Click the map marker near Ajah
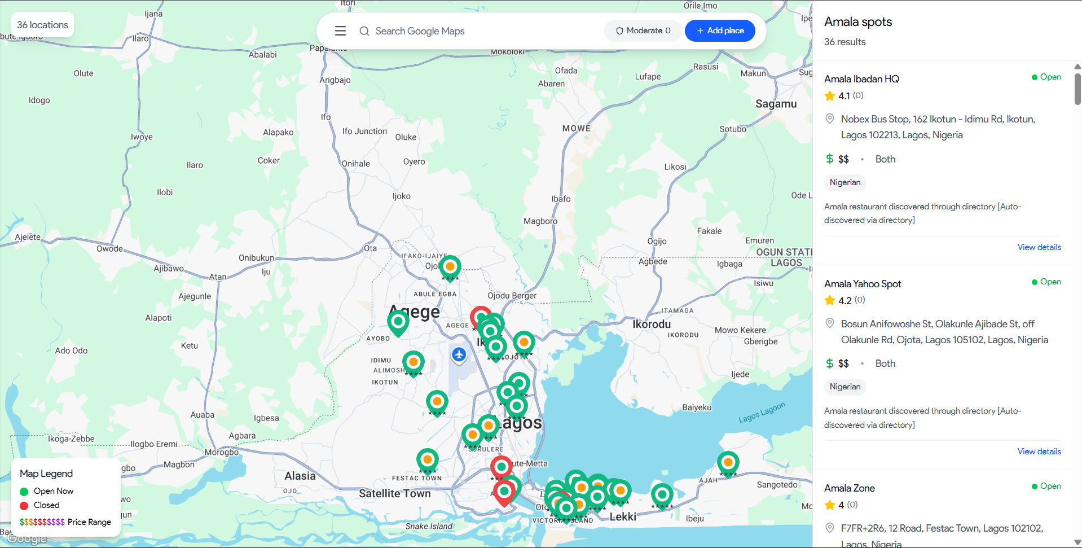 click(x=728, y=463)
